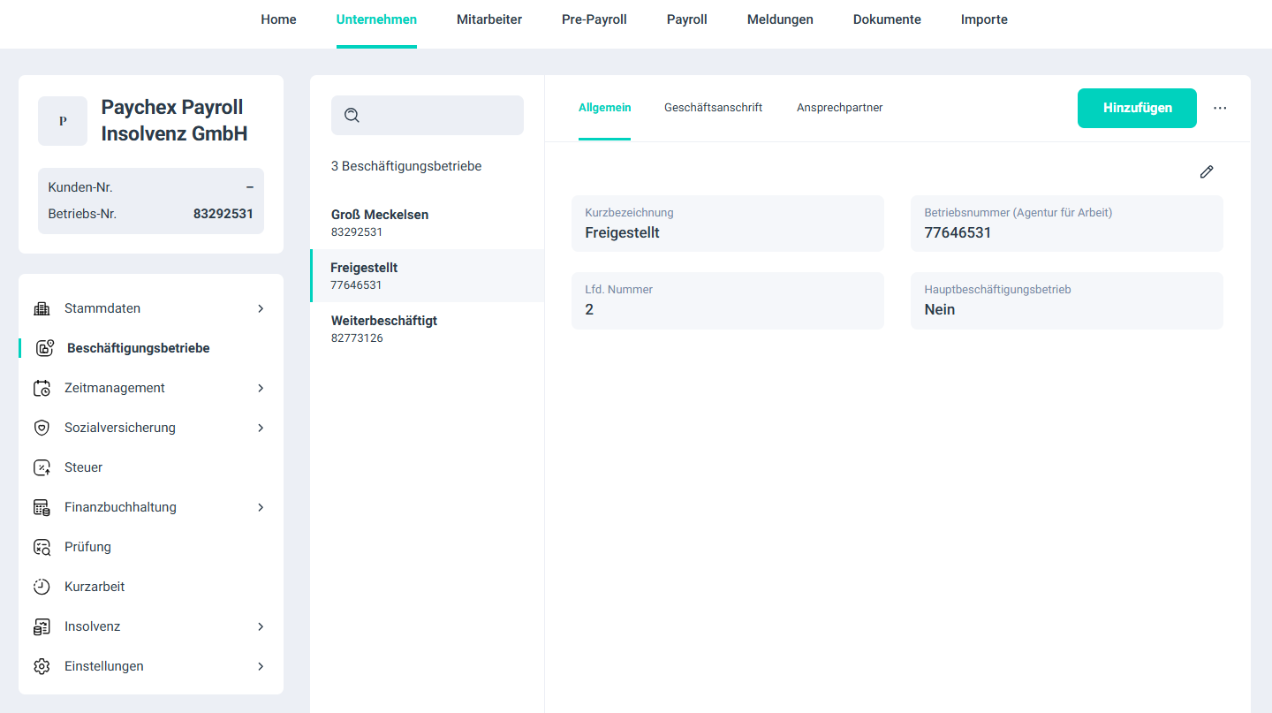This screenshot has height=713, width=1272.
Task: Expand the Sozialversicherung chevron
Action: pos(261,428)
